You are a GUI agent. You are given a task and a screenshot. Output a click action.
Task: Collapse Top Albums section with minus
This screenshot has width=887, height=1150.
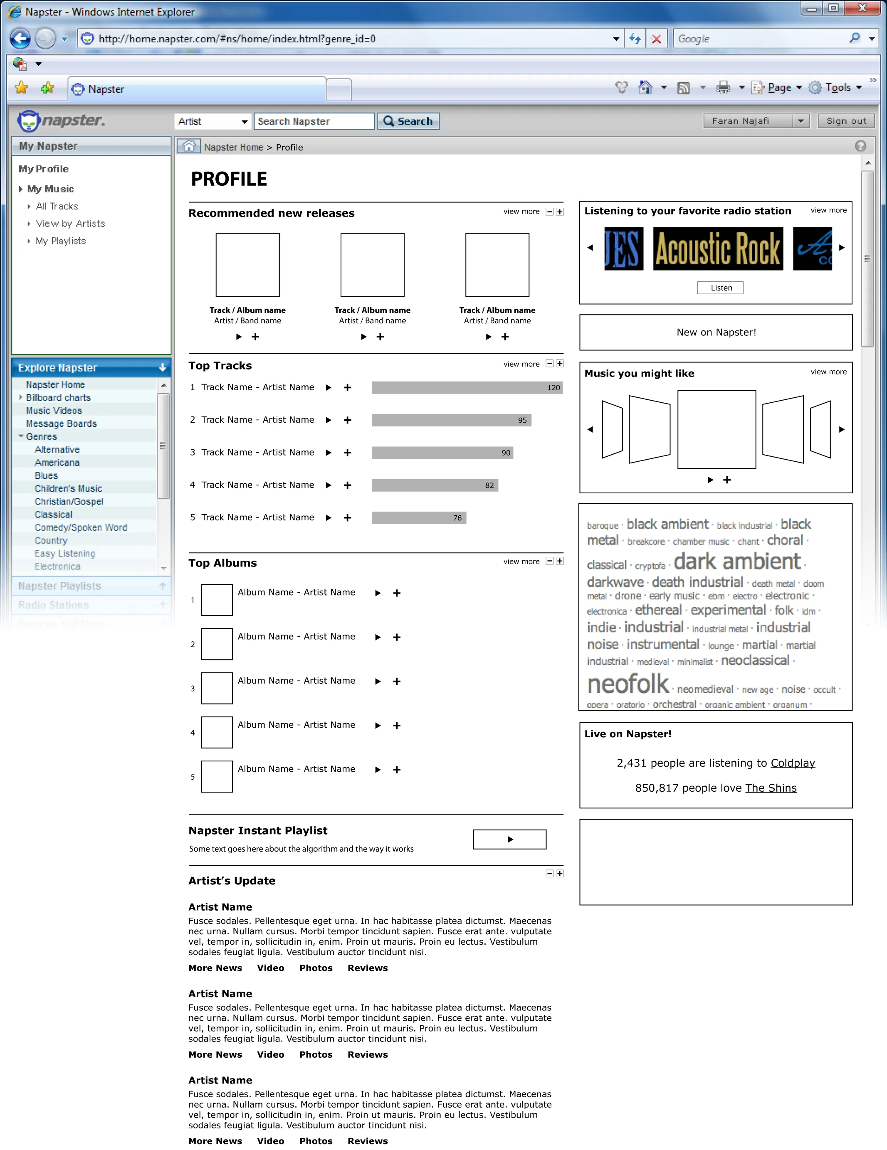pos(549,561)
